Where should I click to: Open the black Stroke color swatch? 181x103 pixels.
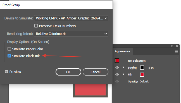tap(142, 67)
